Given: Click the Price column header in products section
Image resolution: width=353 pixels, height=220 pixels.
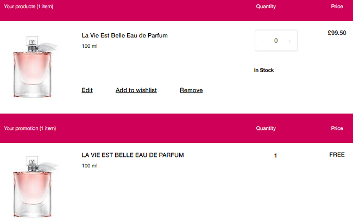Looking at the screenshot, I should click(x=337, y=7).
